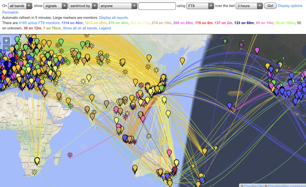This screenshot has width=306, height=187.
Task: Open the Legend link
Action: 105,28
